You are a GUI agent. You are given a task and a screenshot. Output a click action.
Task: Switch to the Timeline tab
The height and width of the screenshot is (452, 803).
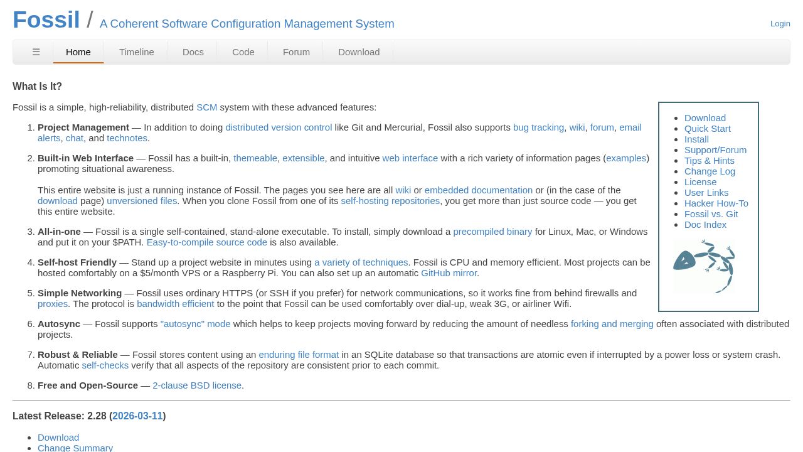(137, 52)
